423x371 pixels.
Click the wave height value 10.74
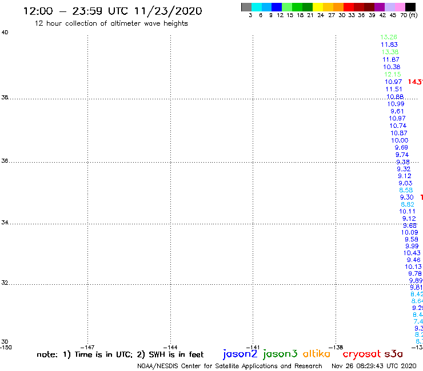pos(398,126)
